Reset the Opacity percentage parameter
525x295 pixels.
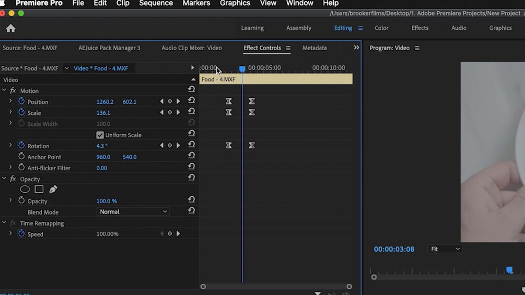(191, 199)
